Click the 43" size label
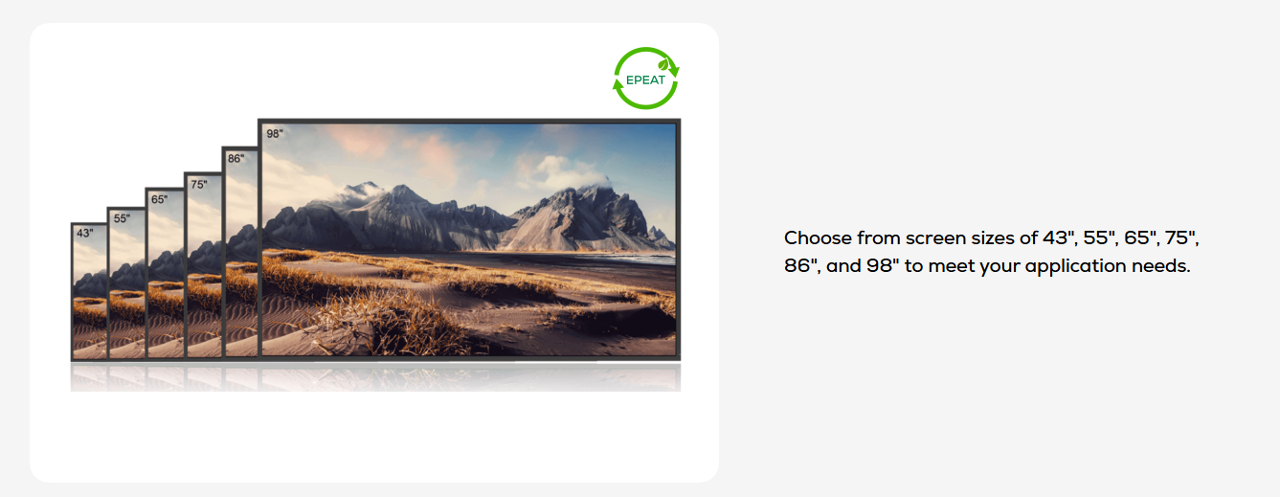Image resolution: width=1280 pixels, height=497 pixels. coord(85,234)
